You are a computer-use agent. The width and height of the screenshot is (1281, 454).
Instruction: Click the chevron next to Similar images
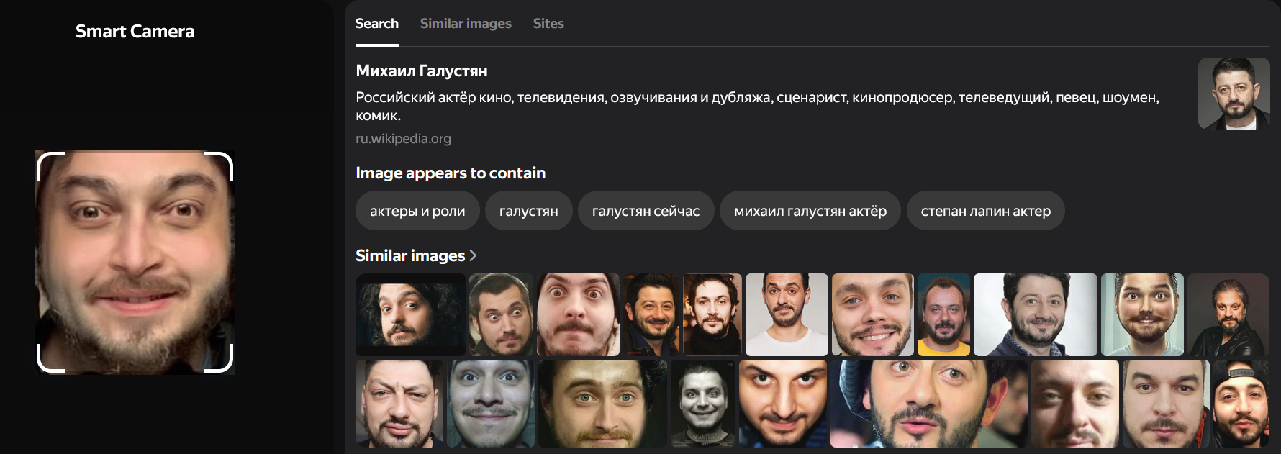[473, 255]
